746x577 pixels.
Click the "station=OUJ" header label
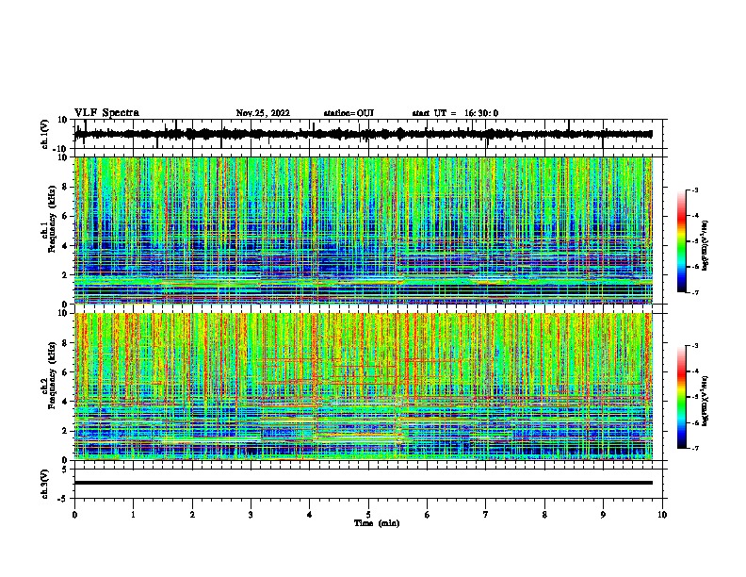(349, 113)
